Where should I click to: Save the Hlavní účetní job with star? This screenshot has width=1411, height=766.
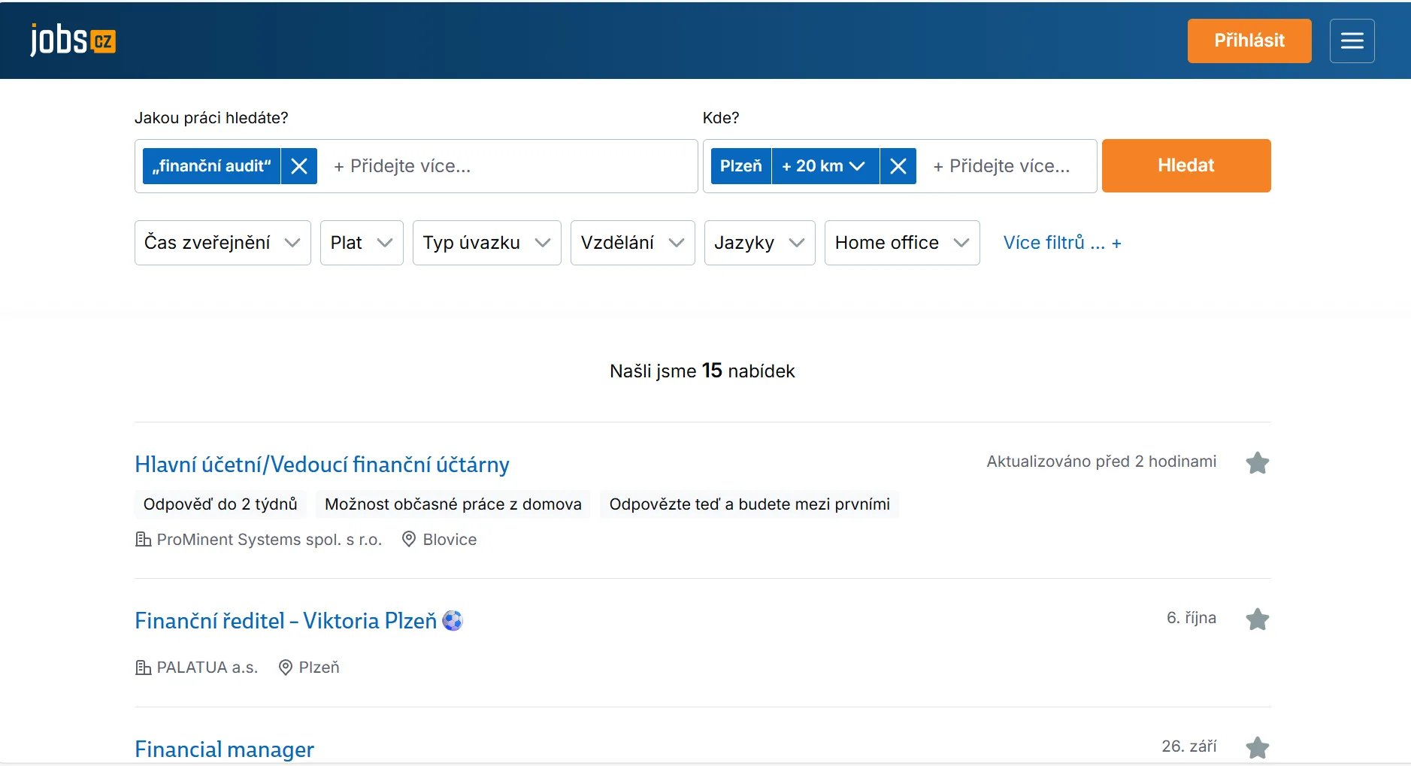point(1257,463)
